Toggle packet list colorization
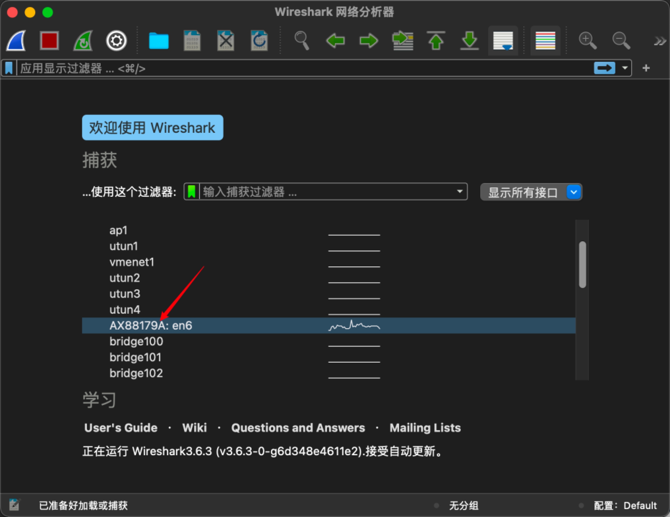 pos(545,40)
